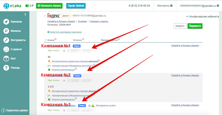Open Яндекс.Директ link for Кампания №3
The image size is (222, 115).
(x=185, y=105)
